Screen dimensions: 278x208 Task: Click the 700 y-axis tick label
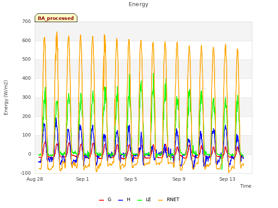click(26, 21)
